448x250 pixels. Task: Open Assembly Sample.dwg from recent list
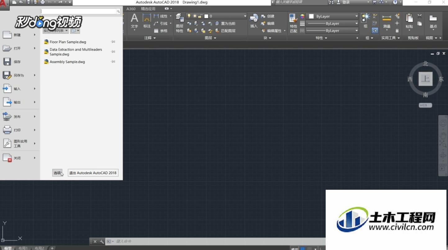click(x=67, y=62)
